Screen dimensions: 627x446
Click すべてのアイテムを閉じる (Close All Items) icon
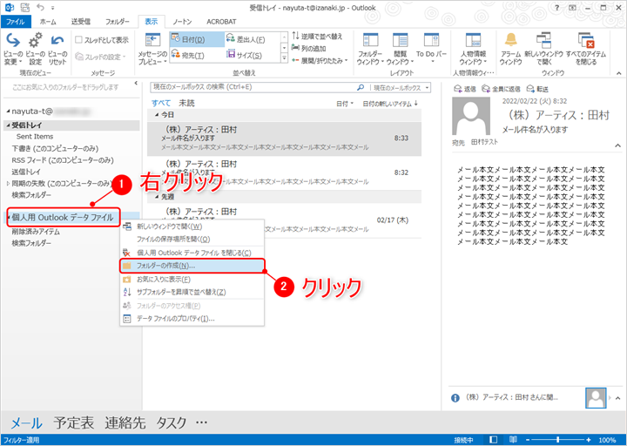(x=586, y=49)
